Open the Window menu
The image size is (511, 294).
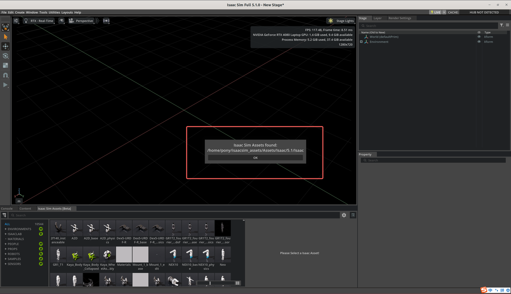pyautogui.click(x=32, y=12)
